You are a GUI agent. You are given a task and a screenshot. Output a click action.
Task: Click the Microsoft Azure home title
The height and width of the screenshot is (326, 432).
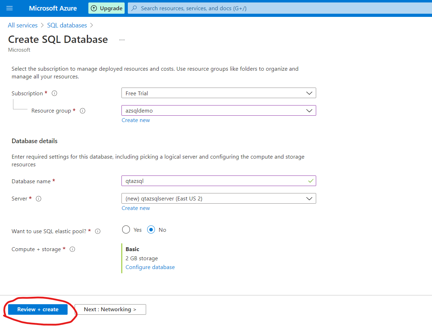53,8
